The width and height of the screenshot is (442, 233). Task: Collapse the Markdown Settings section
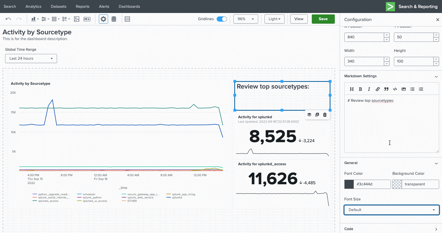tap(436, 76)
